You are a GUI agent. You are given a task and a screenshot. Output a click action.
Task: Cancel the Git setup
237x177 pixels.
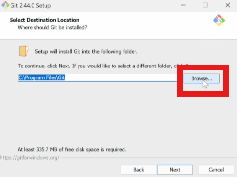click(216, 170)
